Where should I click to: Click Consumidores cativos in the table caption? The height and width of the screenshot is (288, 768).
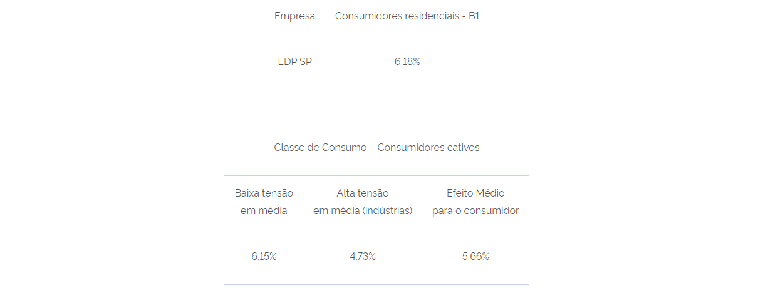(428, 148)
